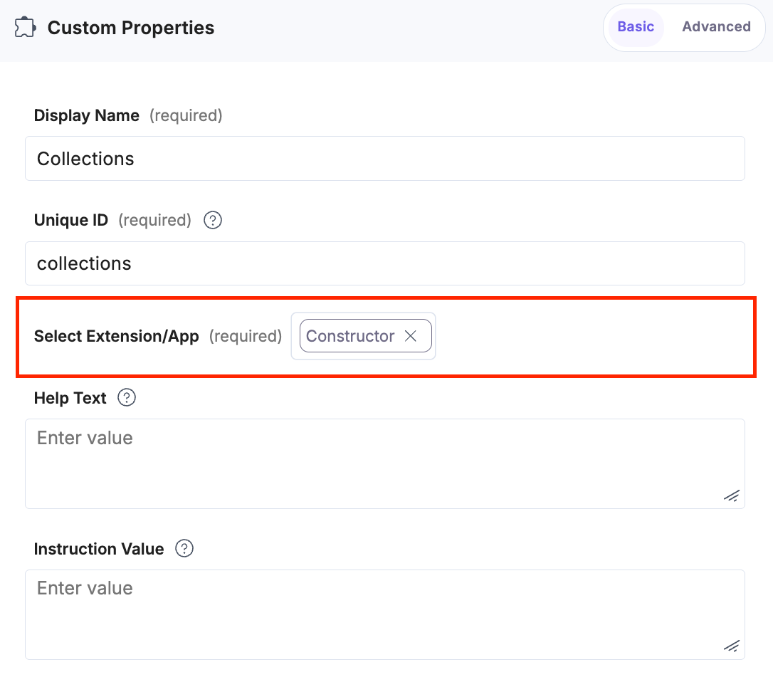This screenshot has width=773, height=682.
Task: Click the Instruction Value textarea
Action: click(384, 614)
